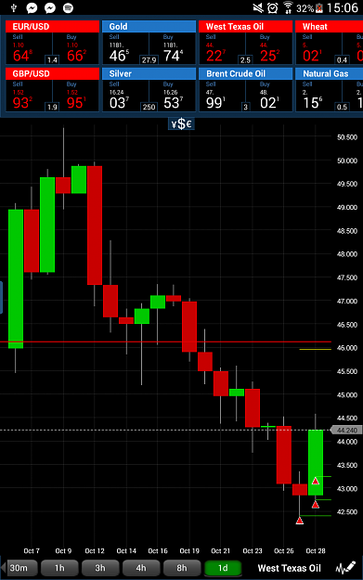Click the West Texas Oil chart label
Viewport: 363px width, 580px height.
tap(289, 568)
